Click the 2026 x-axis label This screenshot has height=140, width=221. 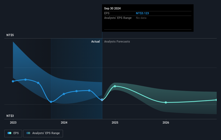(x=166, y=123)
